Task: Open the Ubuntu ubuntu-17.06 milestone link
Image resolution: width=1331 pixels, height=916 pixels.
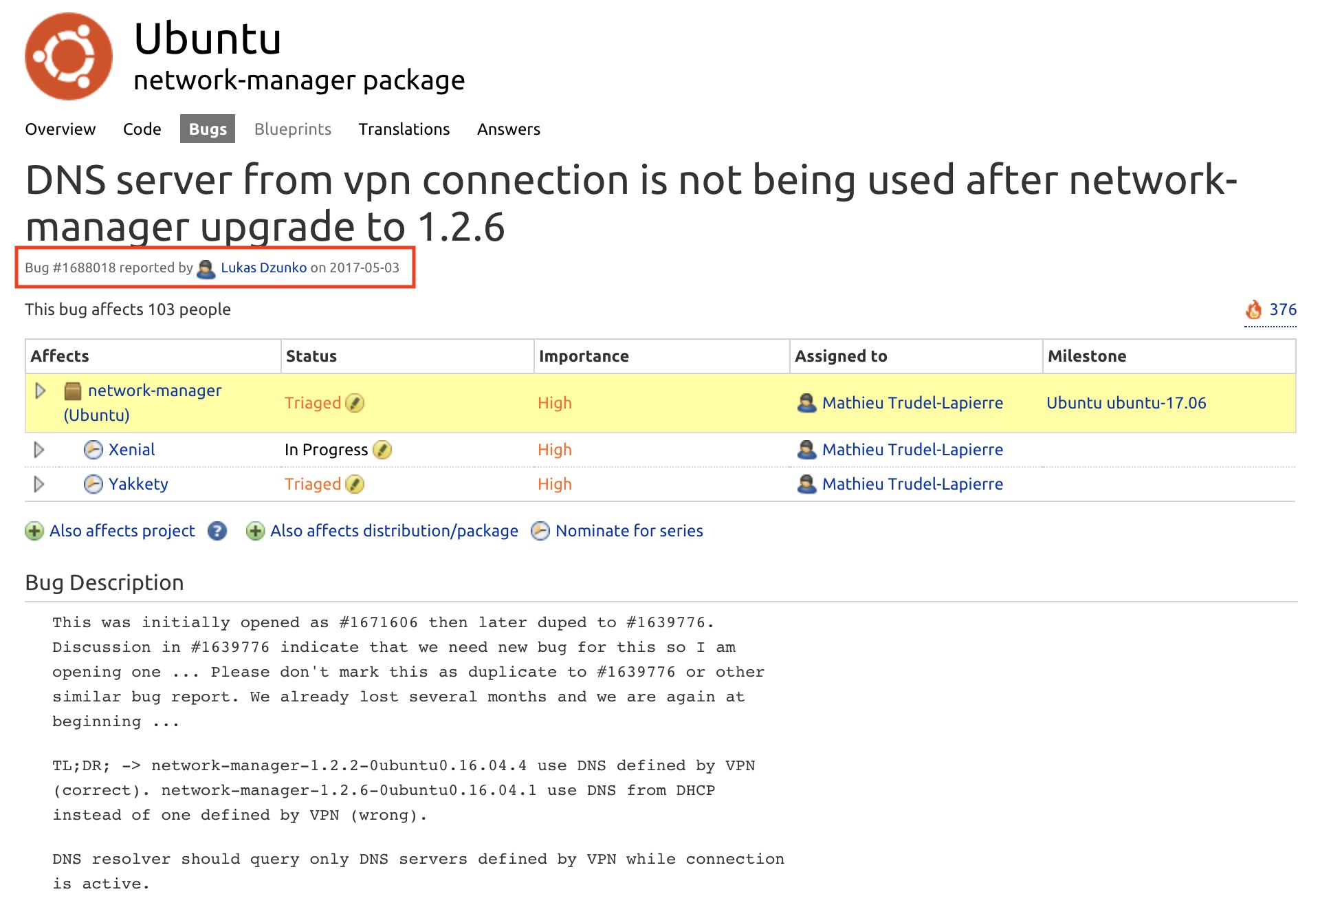Action: click(1126, 403)
